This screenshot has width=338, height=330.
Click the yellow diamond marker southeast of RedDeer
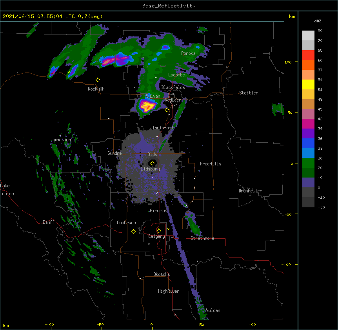click(x=167, y=110)
